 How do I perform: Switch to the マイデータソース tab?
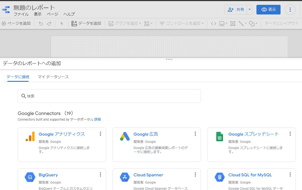pyautogui.click(x=53, y=77)
